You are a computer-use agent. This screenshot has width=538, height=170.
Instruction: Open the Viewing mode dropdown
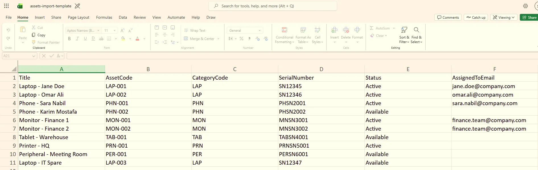[x=504, y=17]
